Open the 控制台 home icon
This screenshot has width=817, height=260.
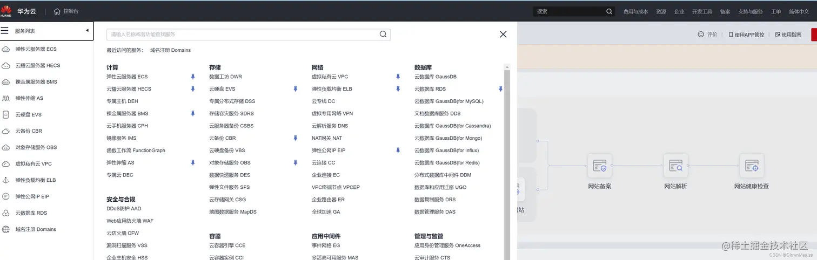click(57, 11)
